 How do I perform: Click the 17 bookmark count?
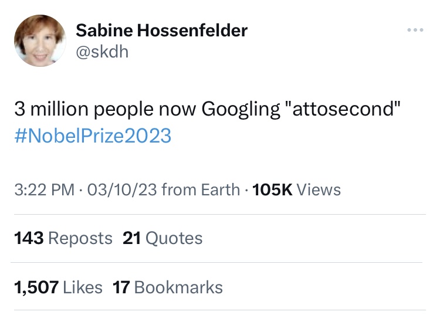point(121,287)
